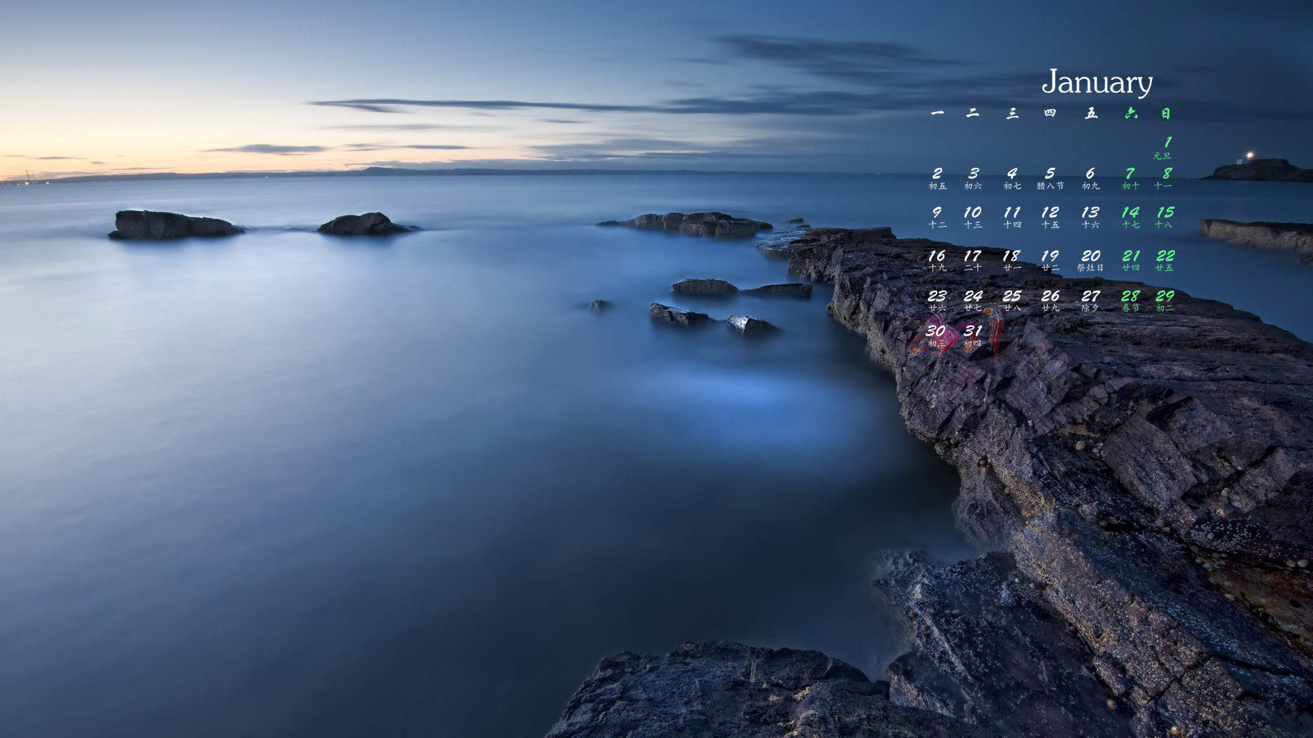This screenshot has height=738, width=1313.
Task: Select date 12 labeled 十五
Action: [1050, 217]
